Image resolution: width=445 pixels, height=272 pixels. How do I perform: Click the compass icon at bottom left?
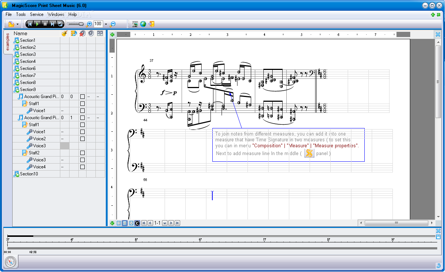[11, 262]
